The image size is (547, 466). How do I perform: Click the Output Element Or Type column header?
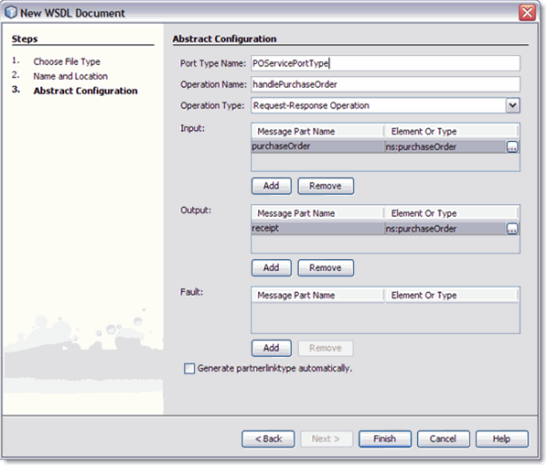coord(451,213)
